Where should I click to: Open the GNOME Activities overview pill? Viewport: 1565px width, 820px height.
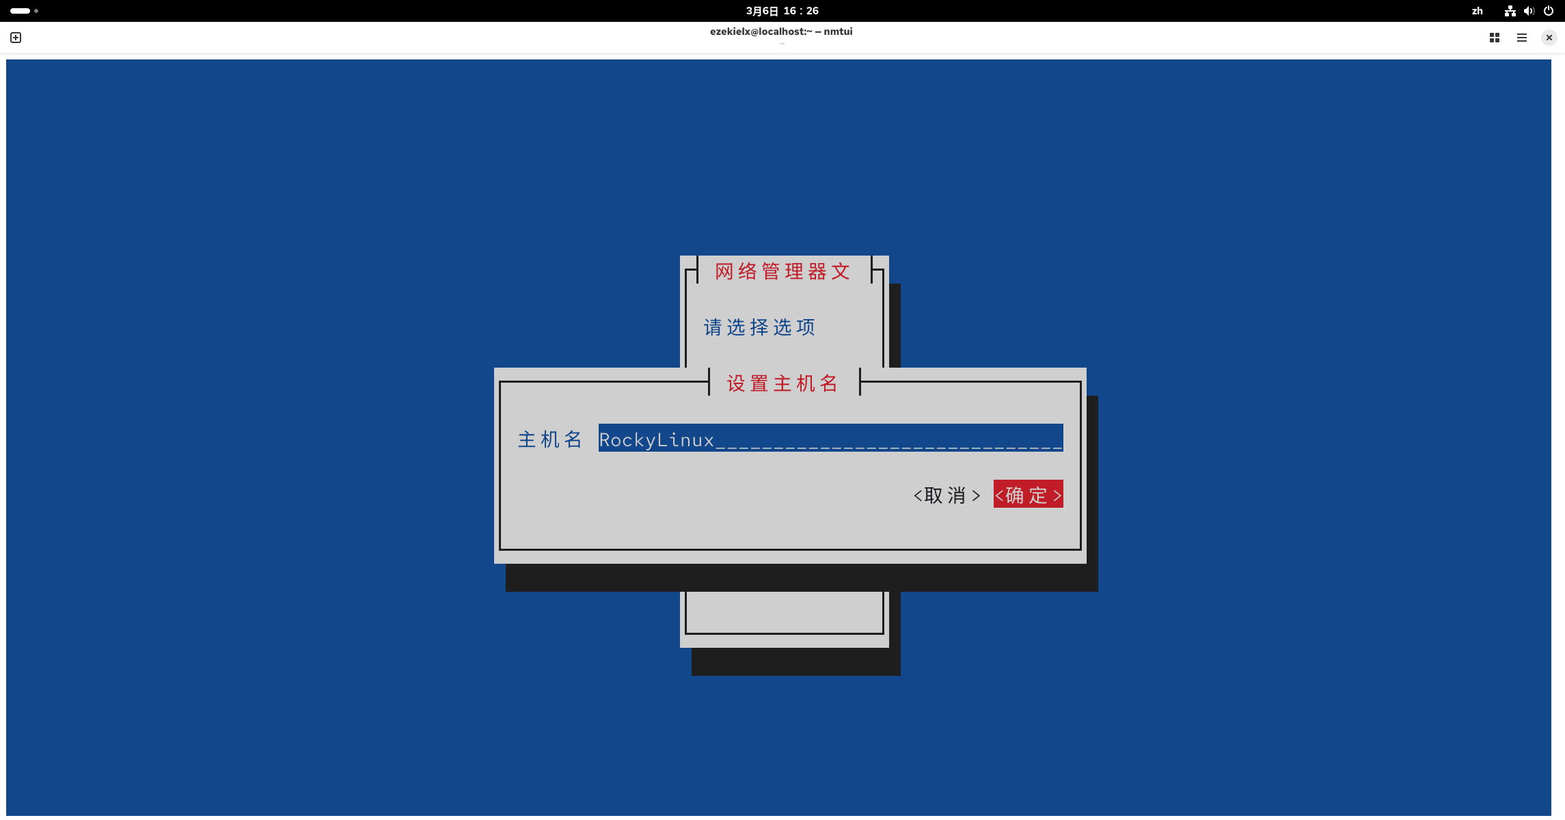click(x=24, y=11)
